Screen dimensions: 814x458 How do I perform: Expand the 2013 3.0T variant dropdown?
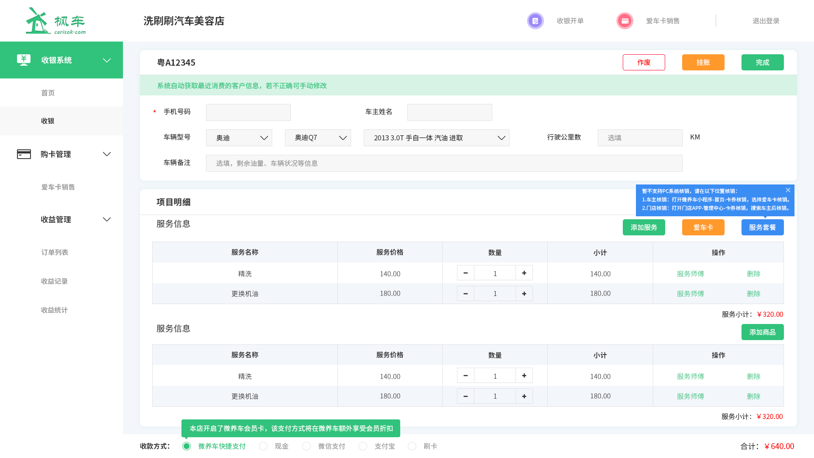coord(436,138)
